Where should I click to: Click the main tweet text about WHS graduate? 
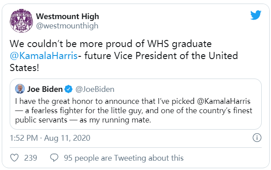[x=124, y=55]
